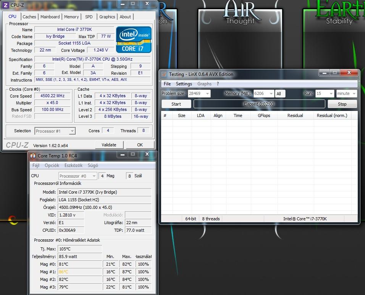Click the Intel Core i7 logo badge

134,40
